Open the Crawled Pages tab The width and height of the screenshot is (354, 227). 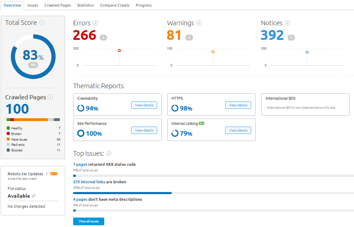[58, 5]
